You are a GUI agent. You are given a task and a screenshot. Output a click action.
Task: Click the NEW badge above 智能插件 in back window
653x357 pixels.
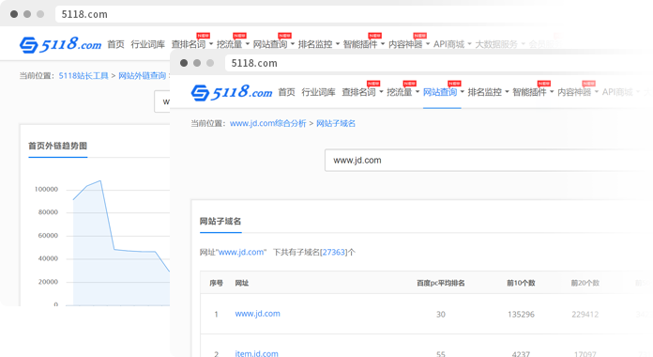tap(374, 36)
